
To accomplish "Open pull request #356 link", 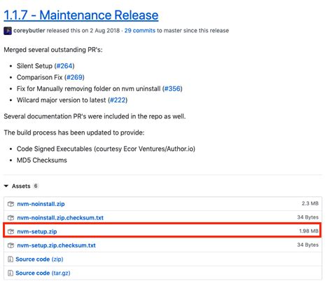I will [x=172, y=89].
